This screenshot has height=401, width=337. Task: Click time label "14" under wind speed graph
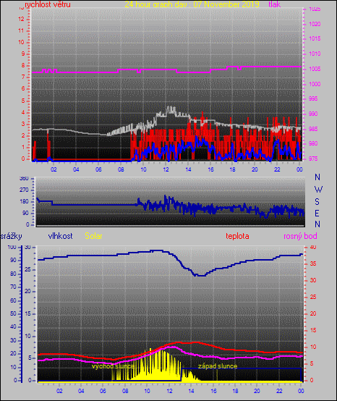[188, 169]
